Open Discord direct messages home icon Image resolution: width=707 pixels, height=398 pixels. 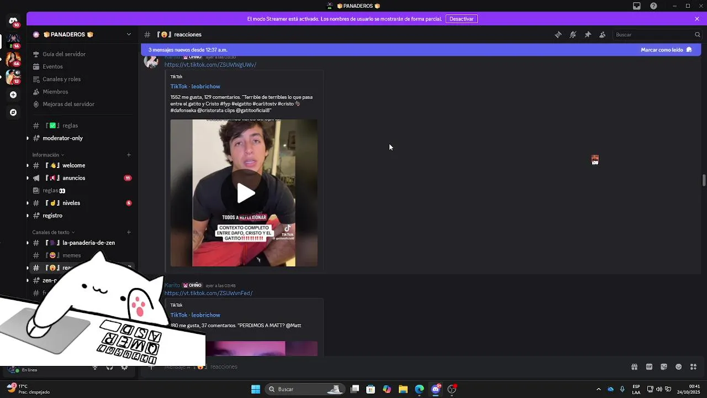[x=13, y=21]
